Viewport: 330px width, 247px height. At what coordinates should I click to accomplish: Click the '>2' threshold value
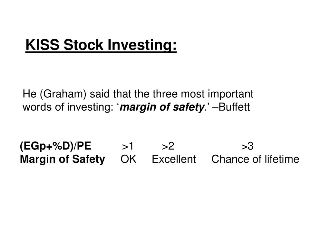(168, 146)
